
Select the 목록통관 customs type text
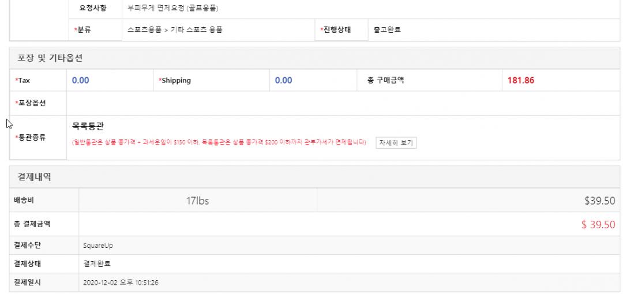88,126
